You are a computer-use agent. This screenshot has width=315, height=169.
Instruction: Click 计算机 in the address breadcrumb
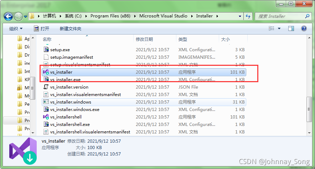tap(50, 16)
